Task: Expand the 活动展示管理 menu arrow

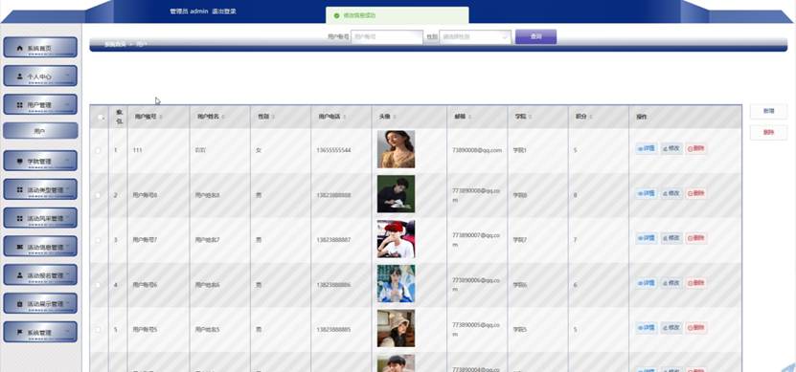Action: pos(67,303)
